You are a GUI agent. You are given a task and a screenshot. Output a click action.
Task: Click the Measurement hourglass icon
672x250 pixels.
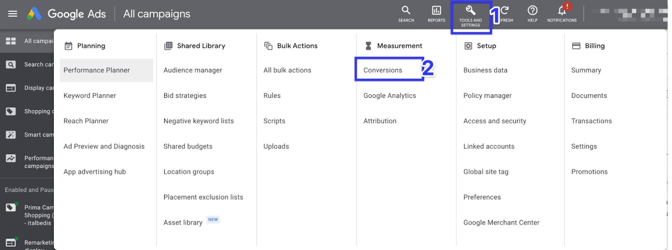[x=368, y=46]
